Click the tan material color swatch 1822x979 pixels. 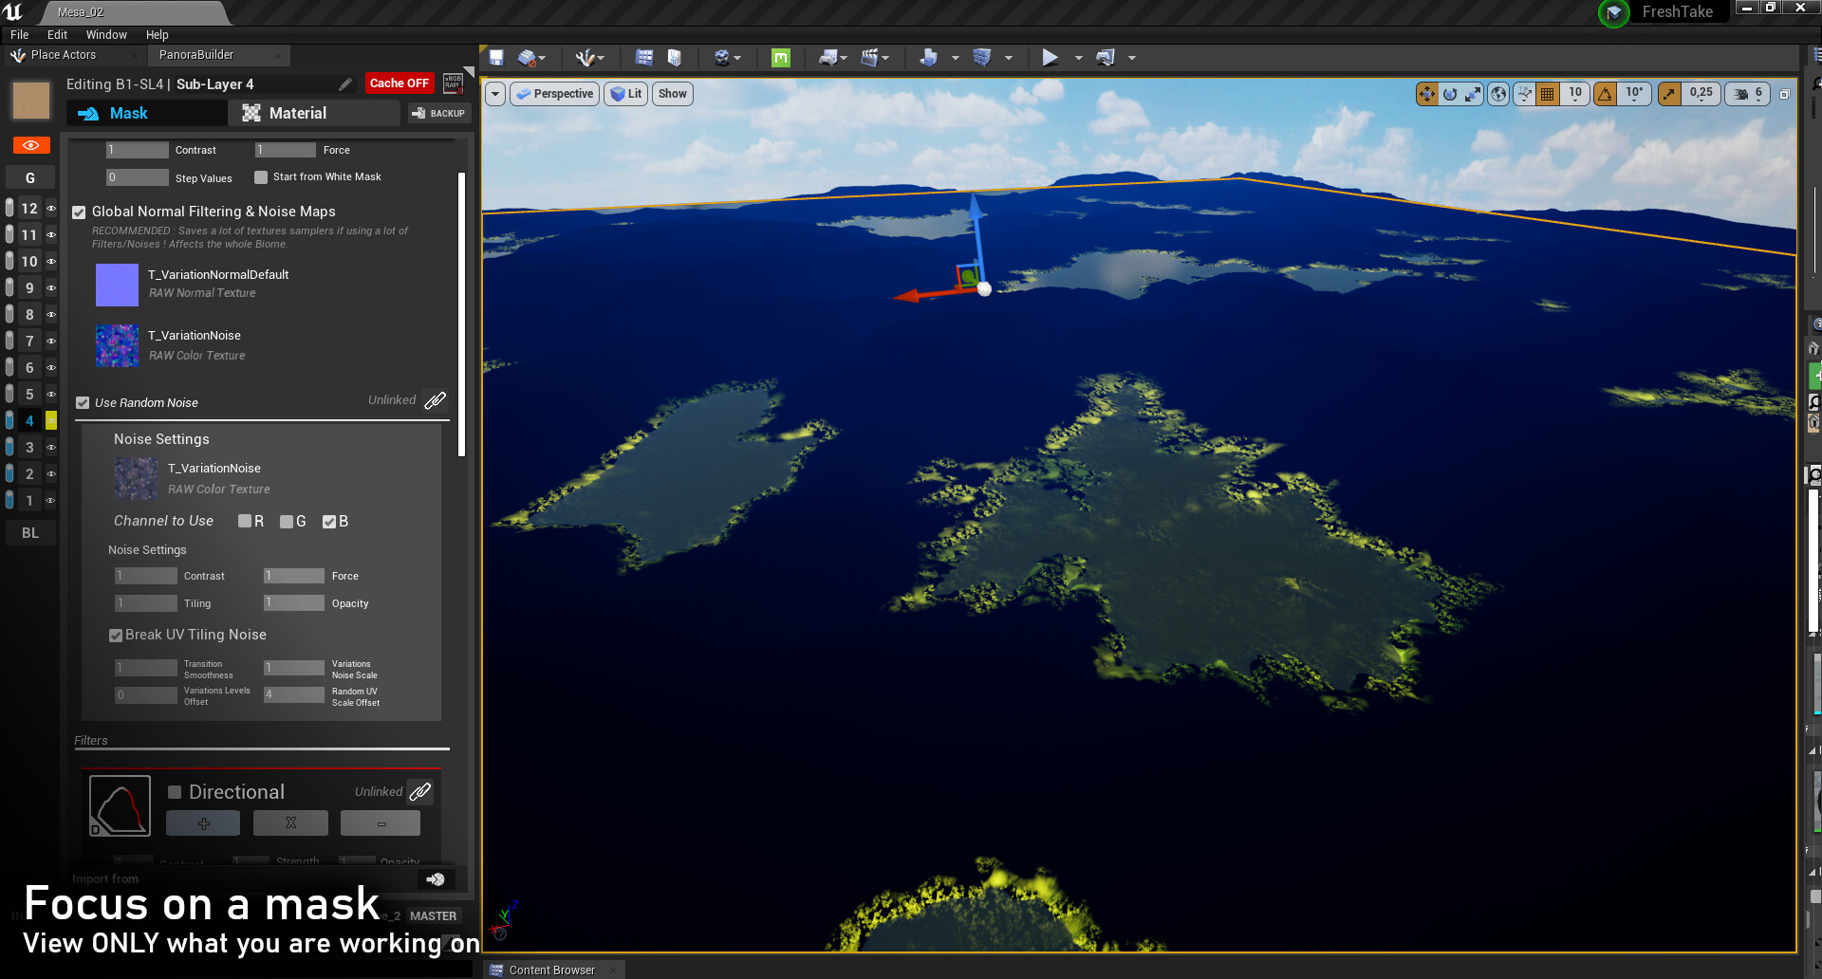point(30,100)
